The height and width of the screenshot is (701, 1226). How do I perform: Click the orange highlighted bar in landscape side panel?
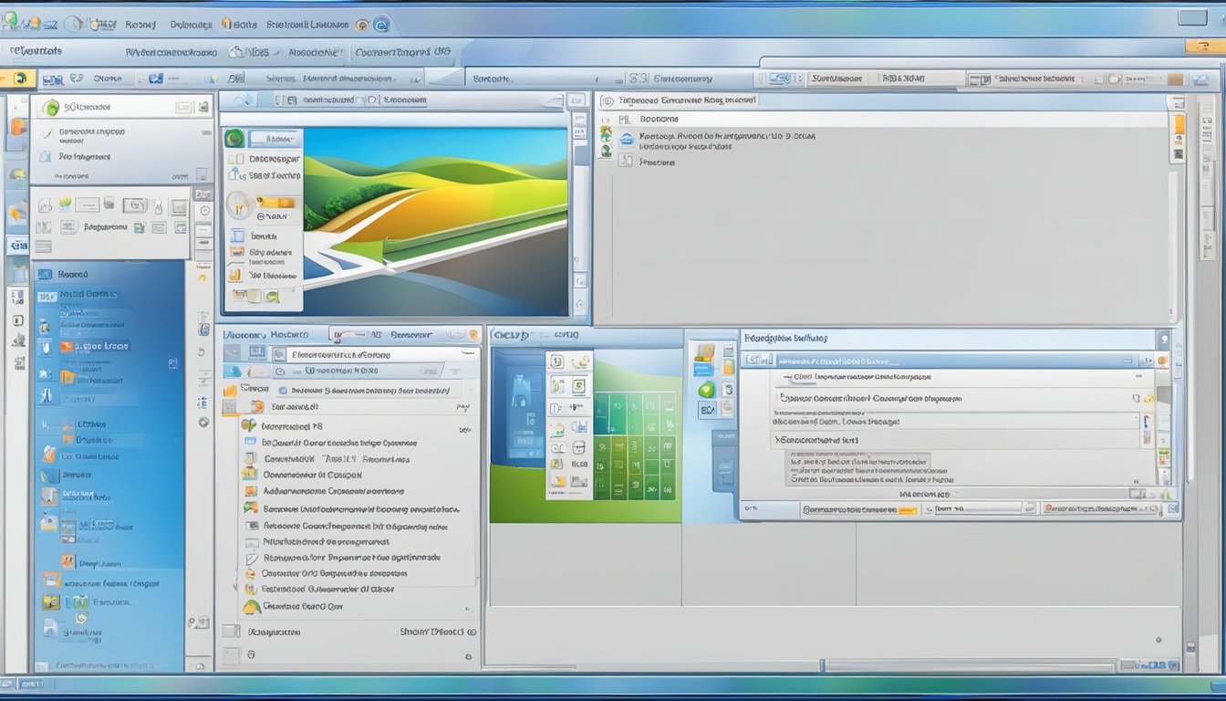pos(276,203)
